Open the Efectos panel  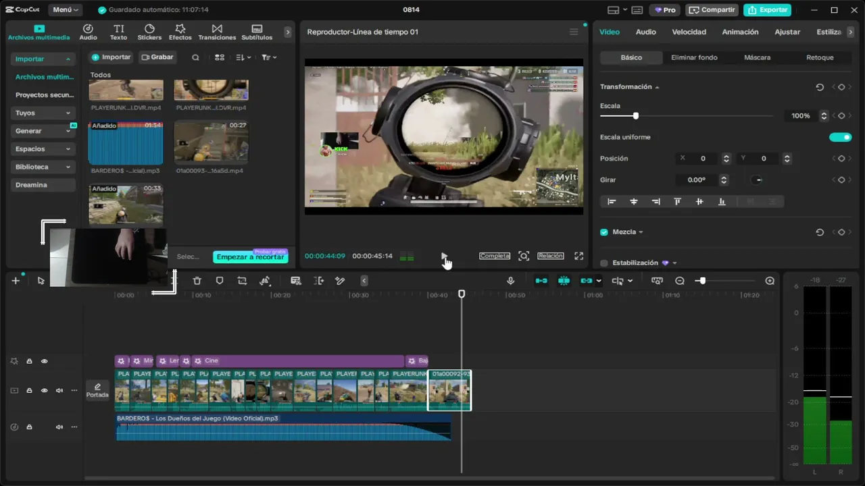click(180, 32)
